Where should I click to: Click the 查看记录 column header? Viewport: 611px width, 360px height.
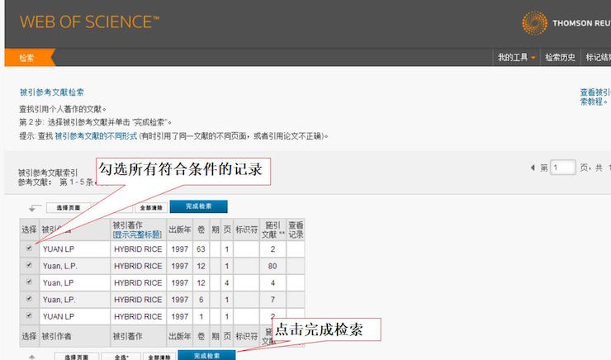pos(296,230)
